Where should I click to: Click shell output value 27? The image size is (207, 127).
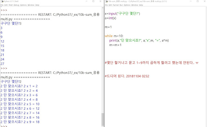[x=2, y=64]
